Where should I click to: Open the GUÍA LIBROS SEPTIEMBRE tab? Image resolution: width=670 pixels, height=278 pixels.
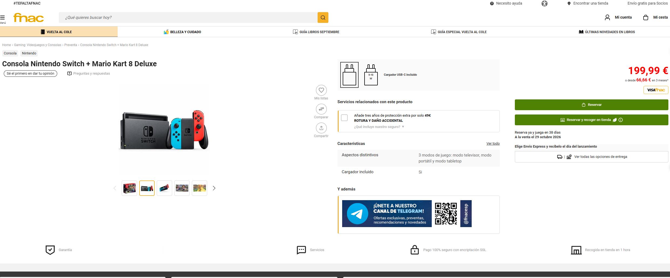316,32
